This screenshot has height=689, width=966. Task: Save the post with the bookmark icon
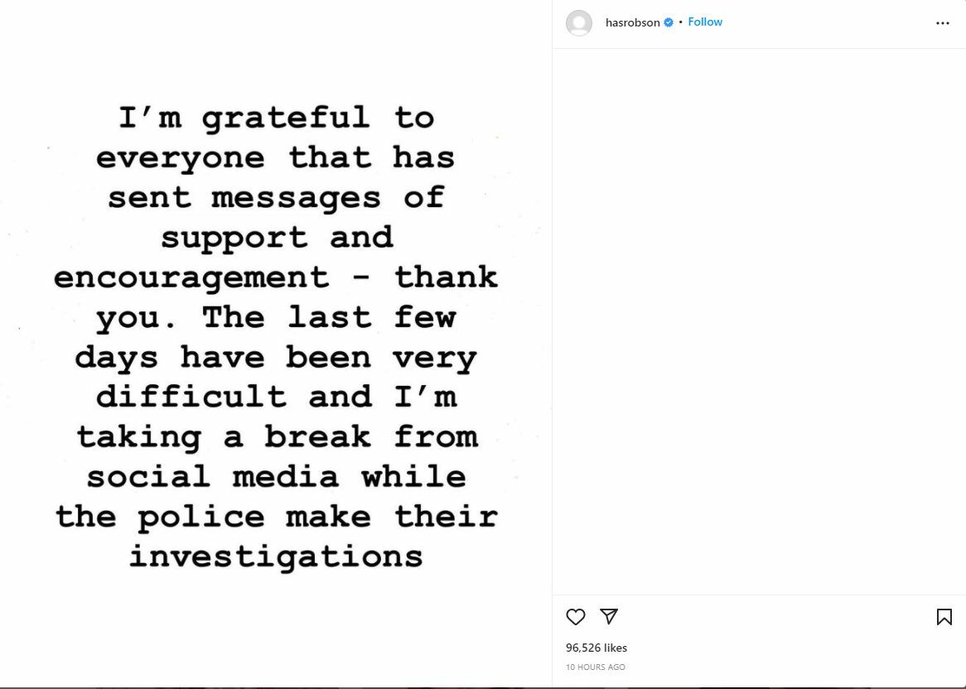[944, 617]
